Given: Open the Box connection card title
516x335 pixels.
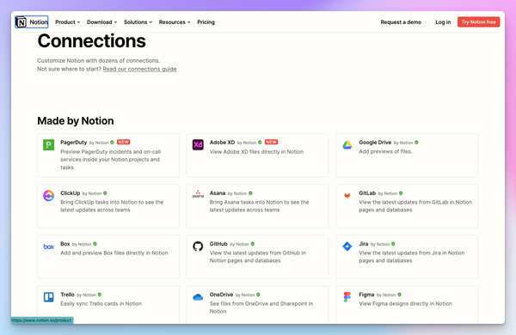Looking at the screenshot, I should [x=64, y=244].
